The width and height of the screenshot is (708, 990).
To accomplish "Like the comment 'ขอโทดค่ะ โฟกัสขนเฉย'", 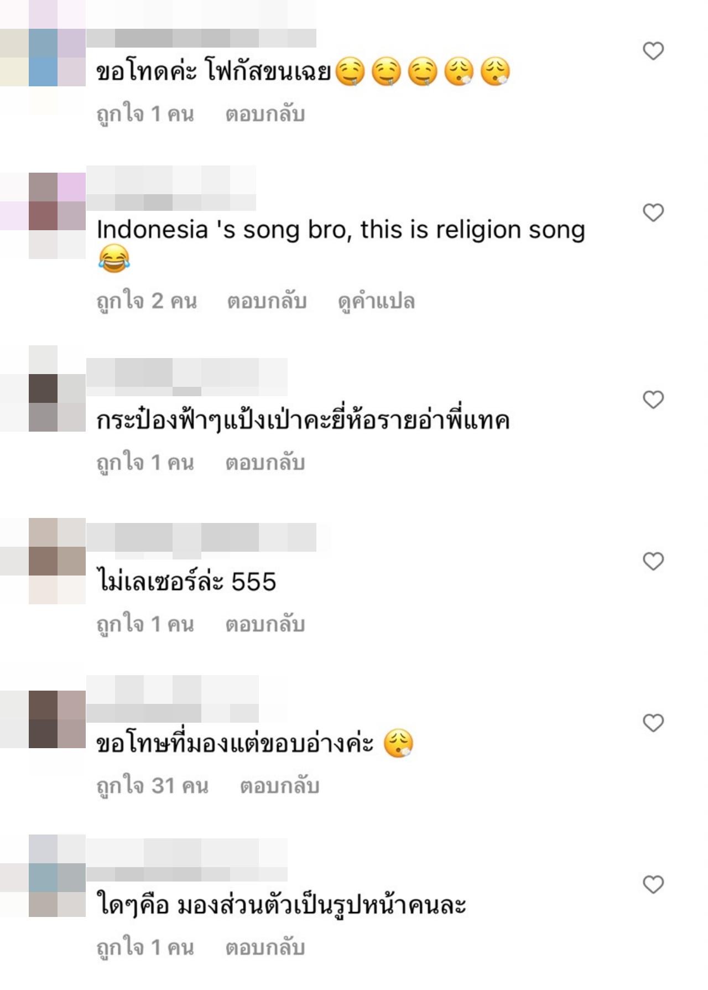I will pyautogui.click(x=653, y=51).
